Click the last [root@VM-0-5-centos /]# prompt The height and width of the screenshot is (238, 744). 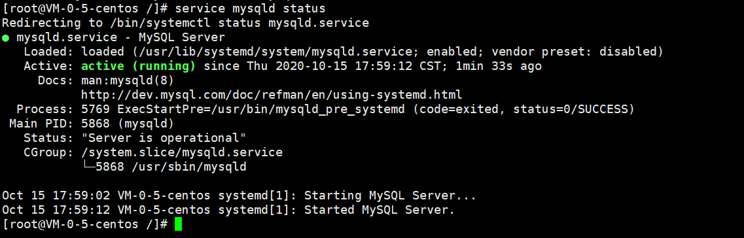click(85, 224)
